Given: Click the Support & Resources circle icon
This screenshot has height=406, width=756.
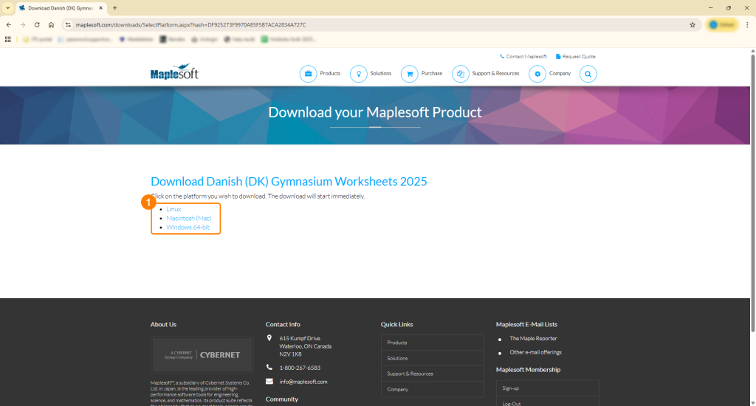Looking at the screenshot, I should click(x=460, y=74).
